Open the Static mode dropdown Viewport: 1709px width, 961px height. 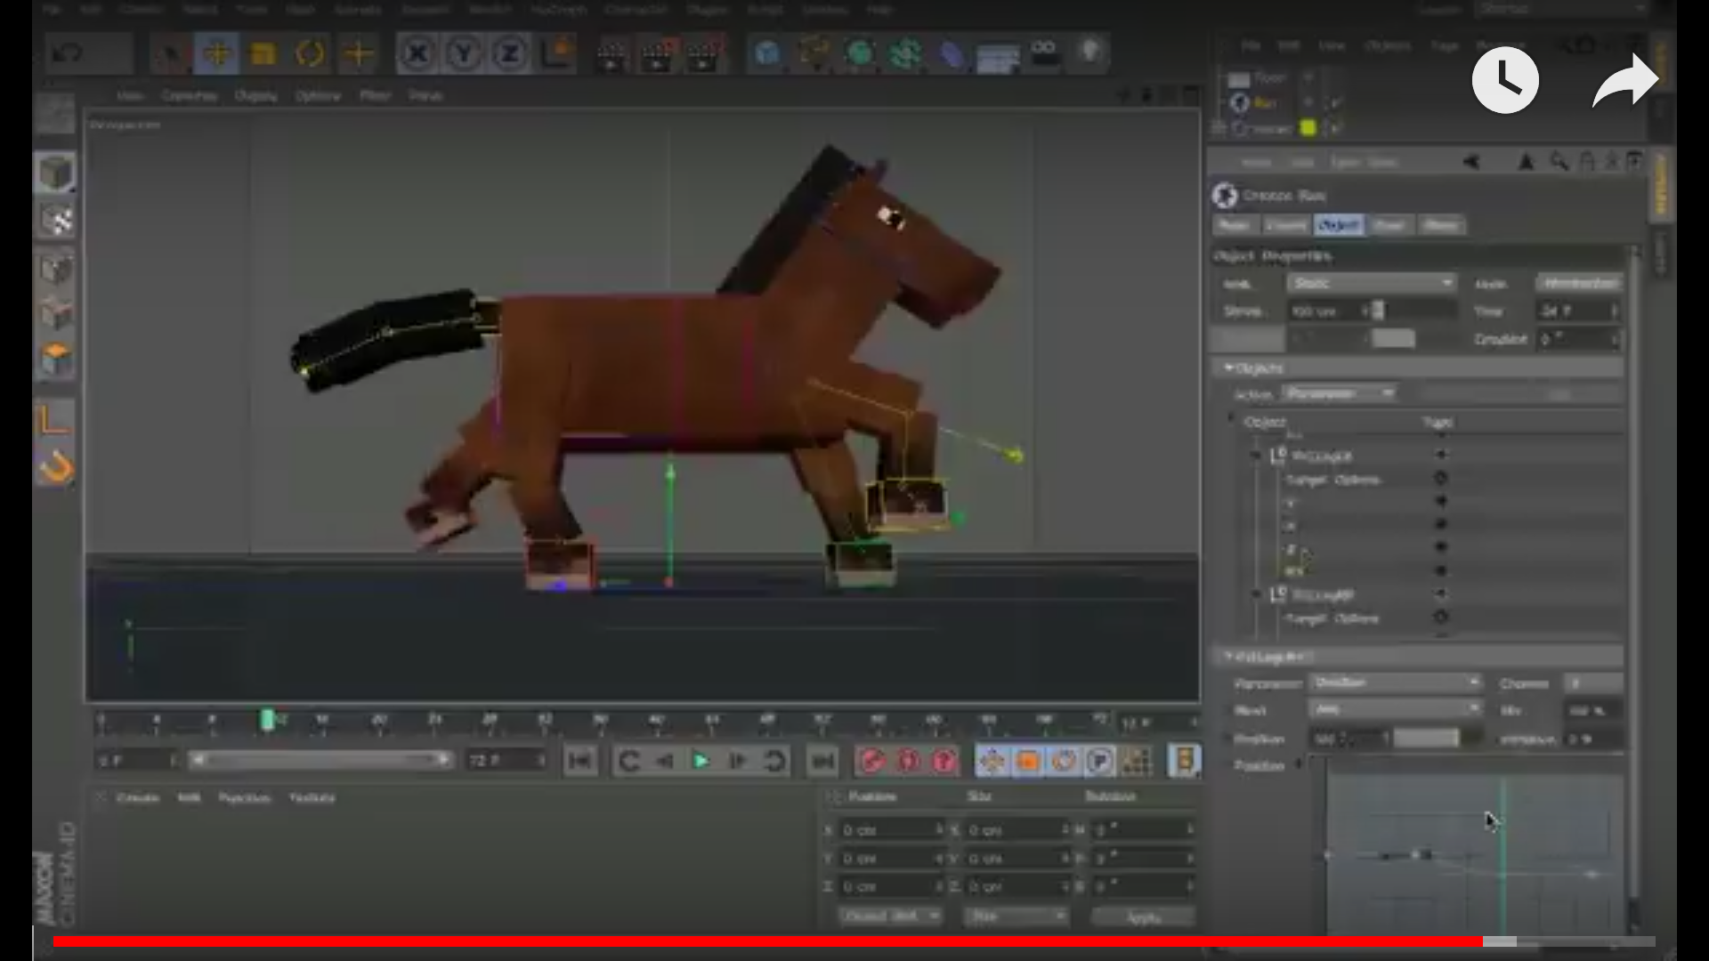[x=1372, y=283]
